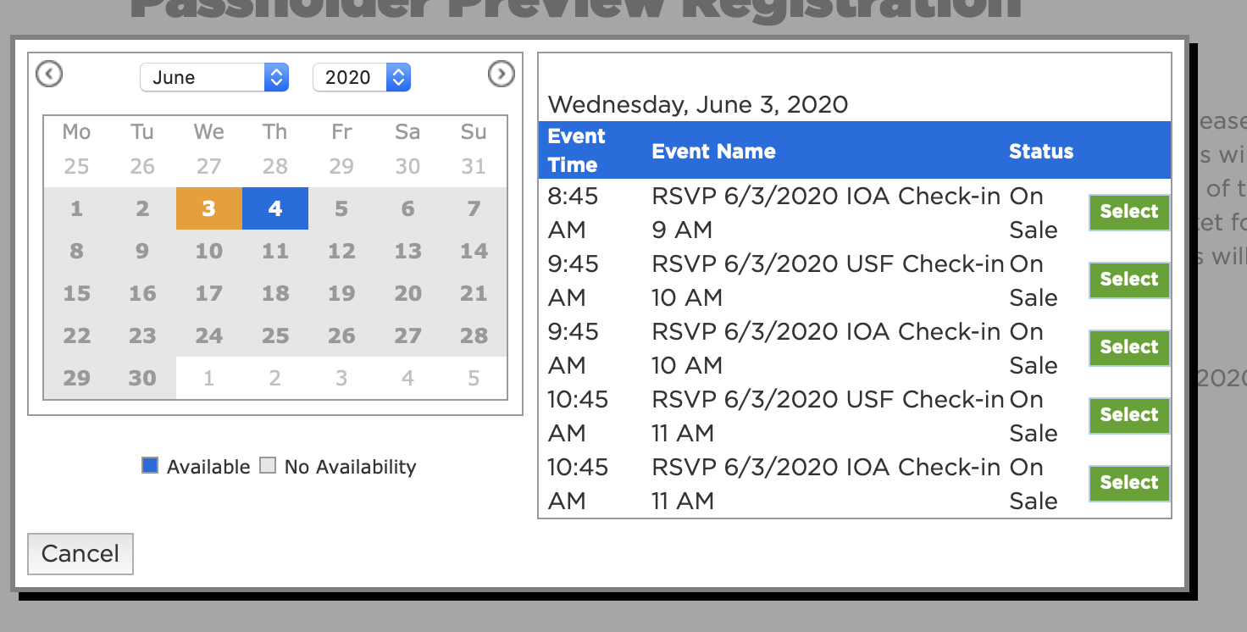This screenshot has width=1247, height=632.
Task: Click the gray No Availability legend swatch
Action: (268, 465)
